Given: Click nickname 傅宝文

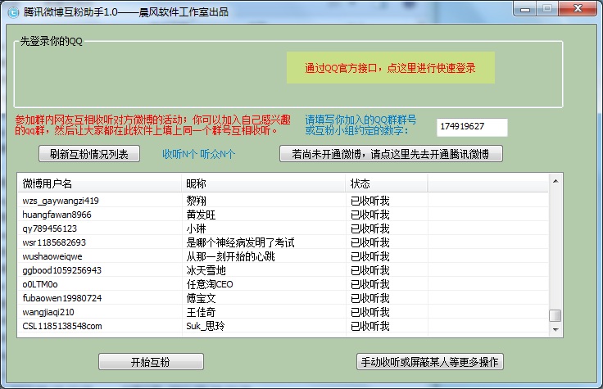Looking at the screenshot, I should [201, 298].
